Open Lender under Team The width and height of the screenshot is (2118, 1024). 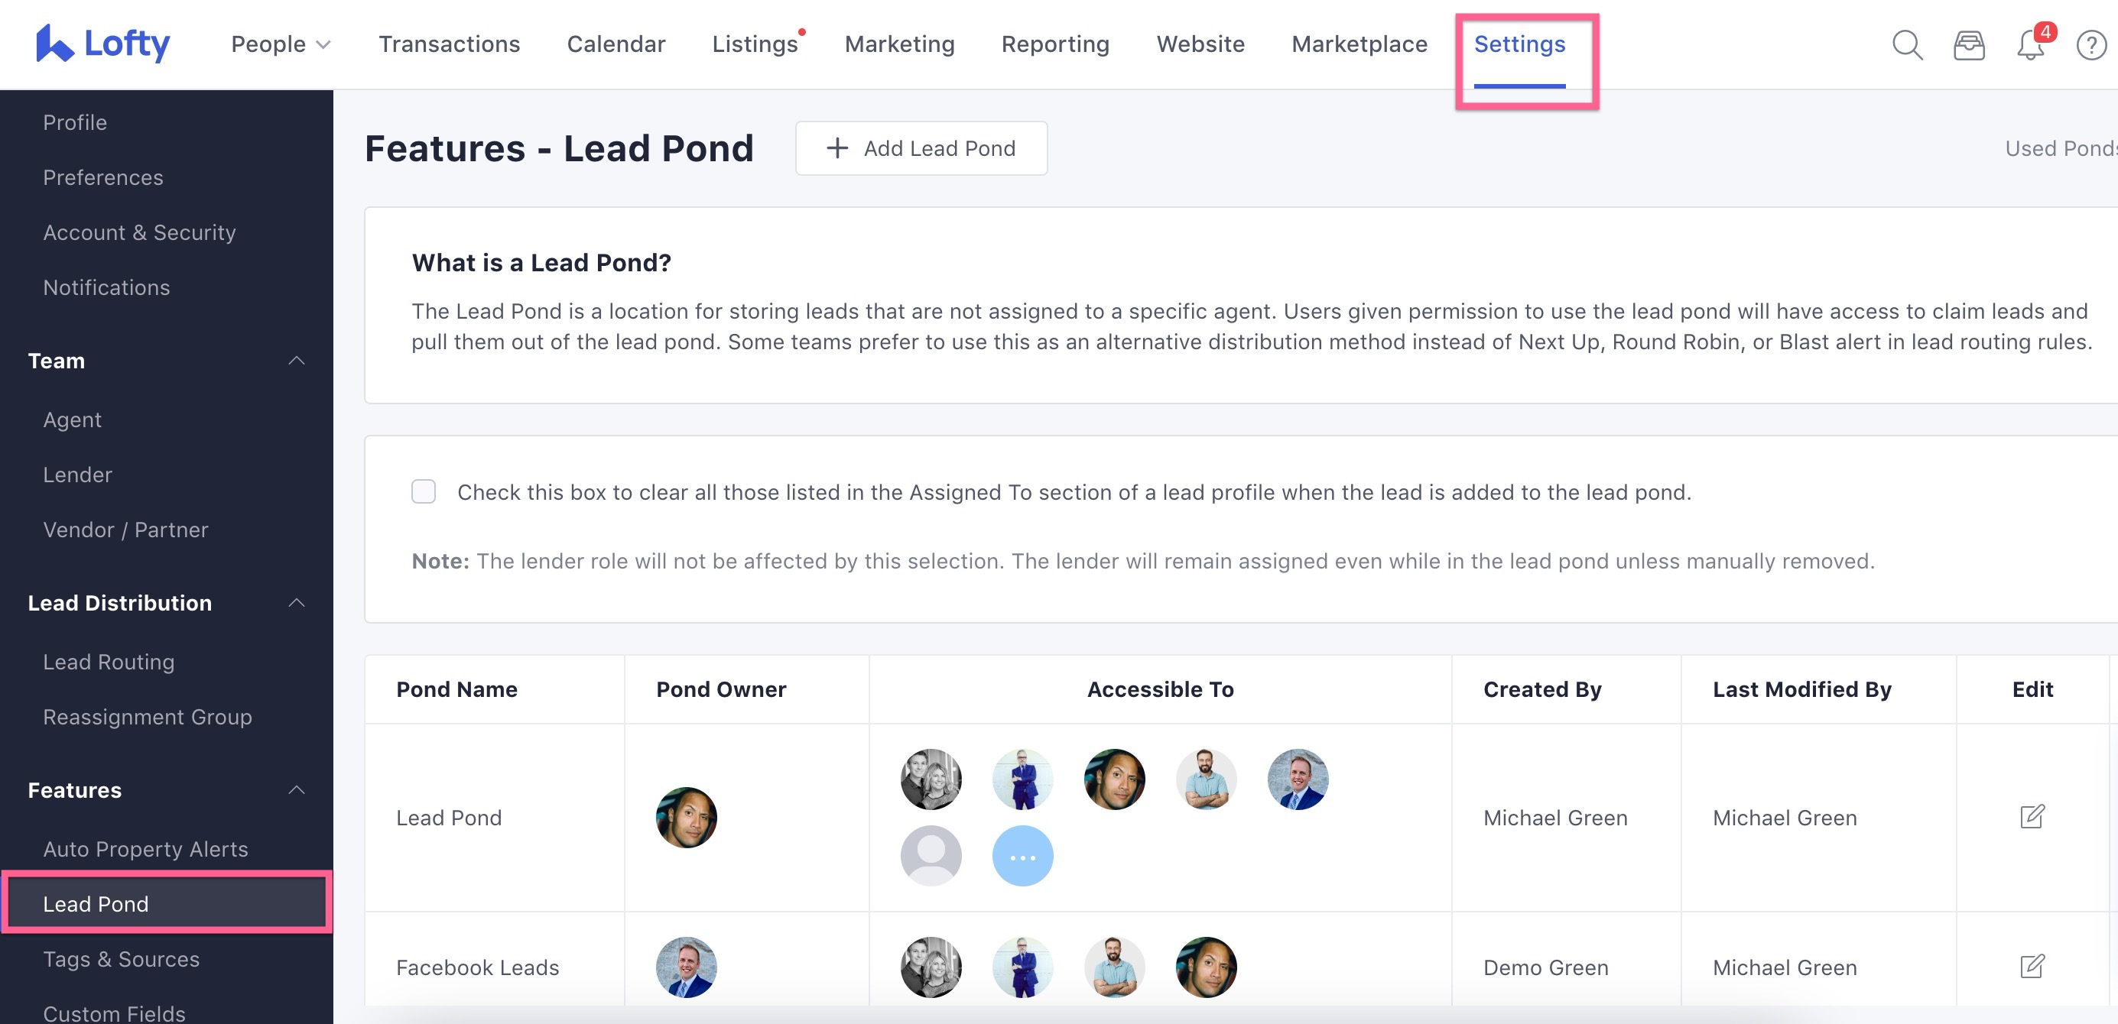tap(77, 475)
